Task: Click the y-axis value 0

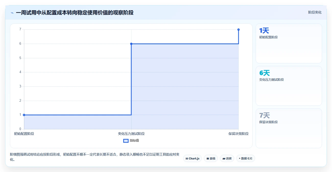Action: 20,129
